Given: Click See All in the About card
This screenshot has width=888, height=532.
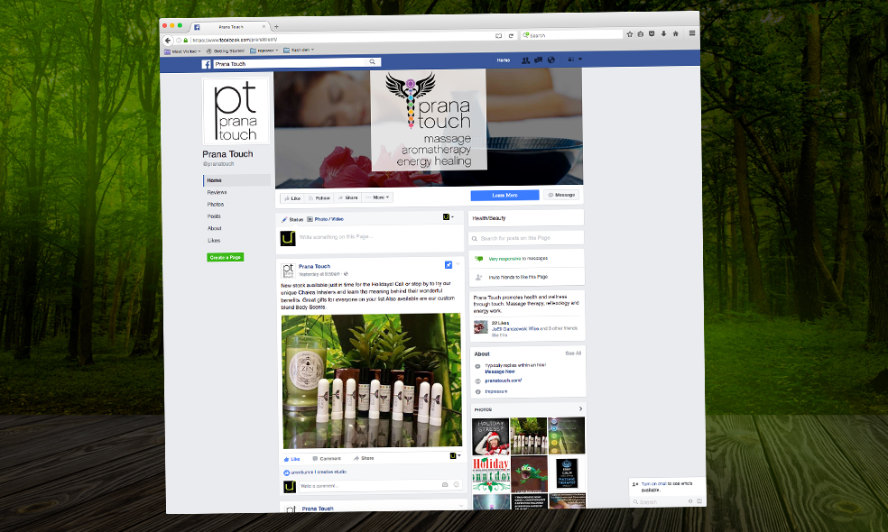Looking at the screenshot, I should [x=573, y=353].
